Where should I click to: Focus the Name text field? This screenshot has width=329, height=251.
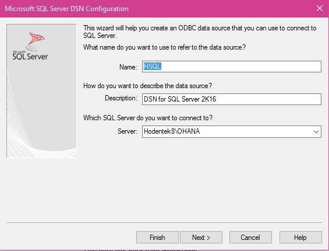tap(231, 67)
